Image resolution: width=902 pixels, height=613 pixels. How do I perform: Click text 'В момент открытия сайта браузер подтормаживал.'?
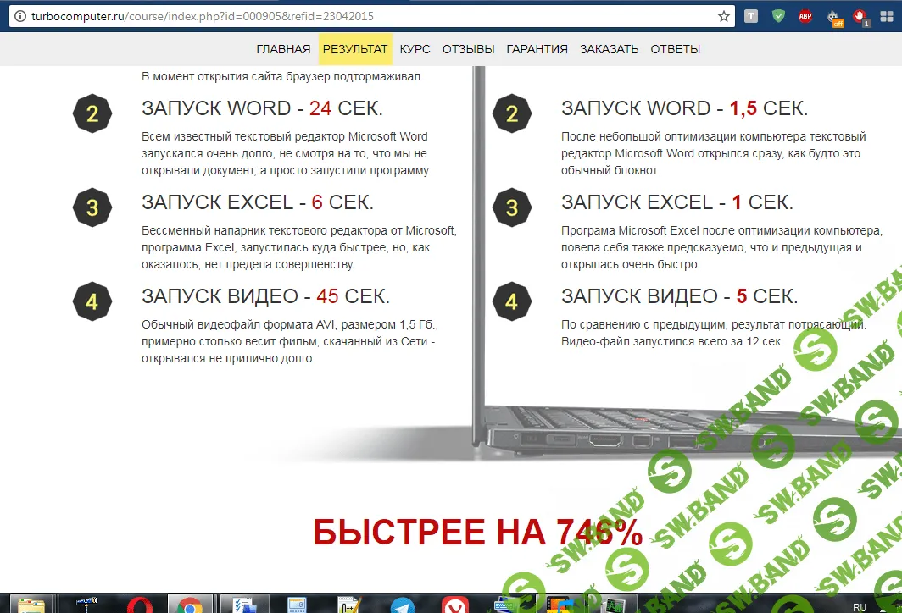coord(282,76)
